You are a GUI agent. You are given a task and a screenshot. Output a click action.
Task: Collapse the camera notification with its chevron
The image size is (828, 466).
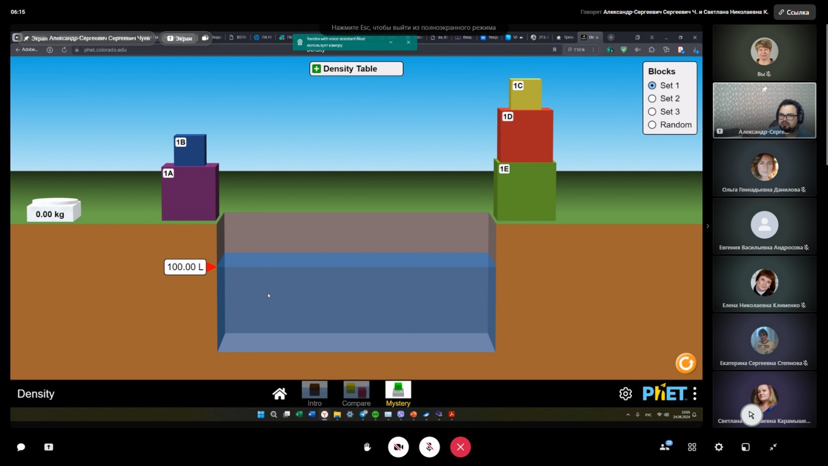pyautogui.click(x=391, y=42)
